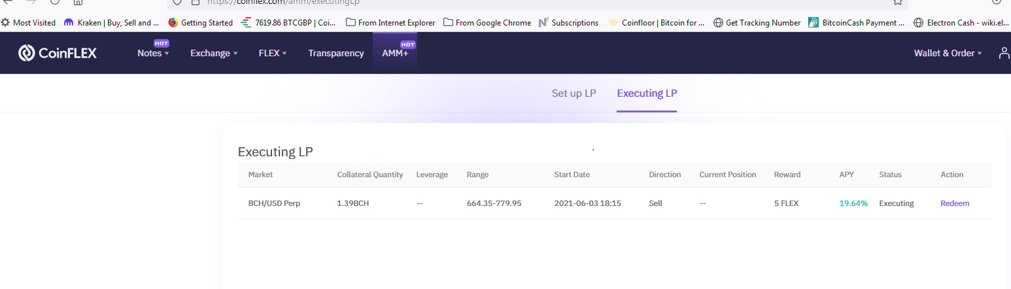The width and height of the screenshot is (1011, 289).
Task: Open the Subscriptions bookmark
Action: click(568, 22)
